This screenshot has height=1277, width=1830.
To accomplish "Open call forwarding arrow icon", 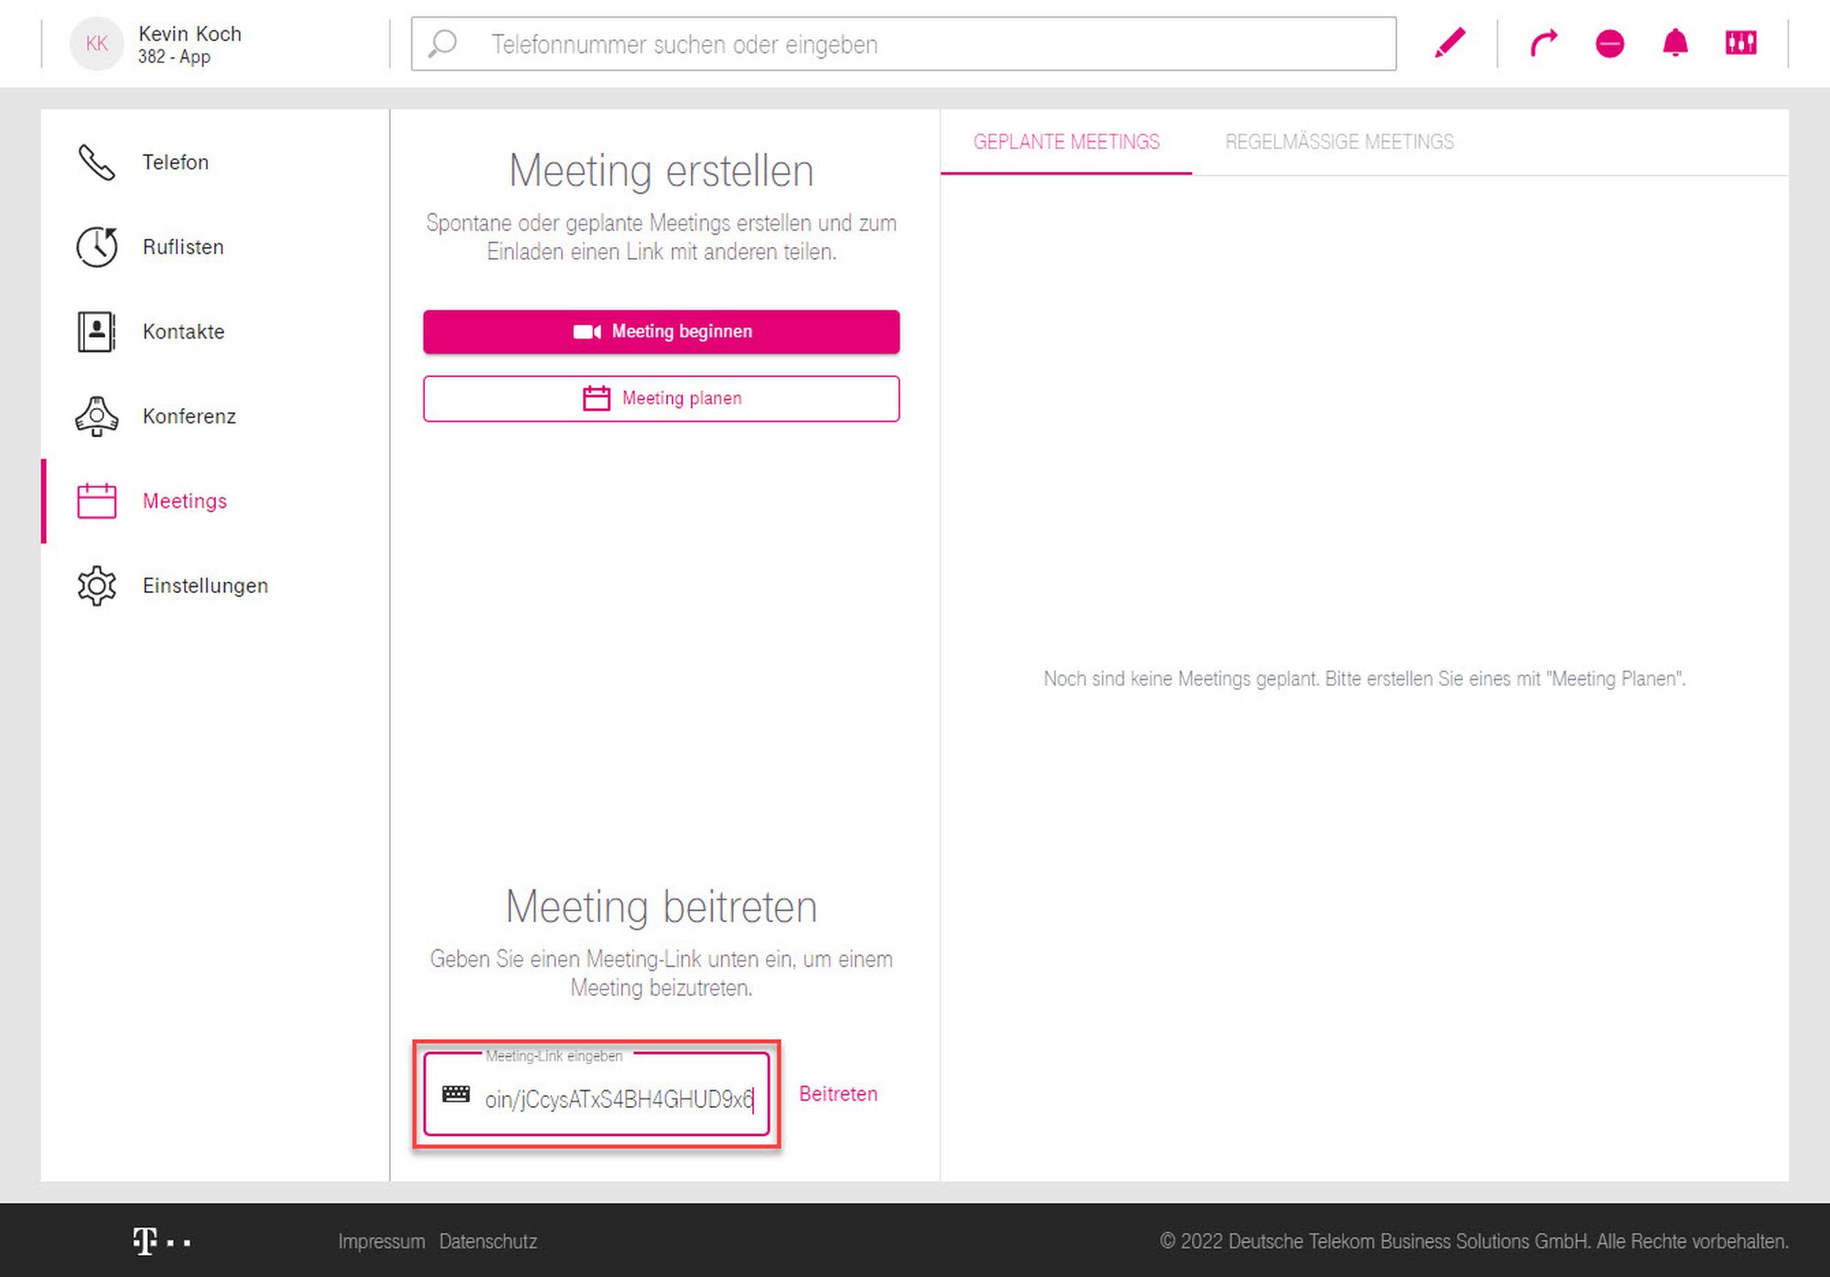I will [x=1544, y=43].
